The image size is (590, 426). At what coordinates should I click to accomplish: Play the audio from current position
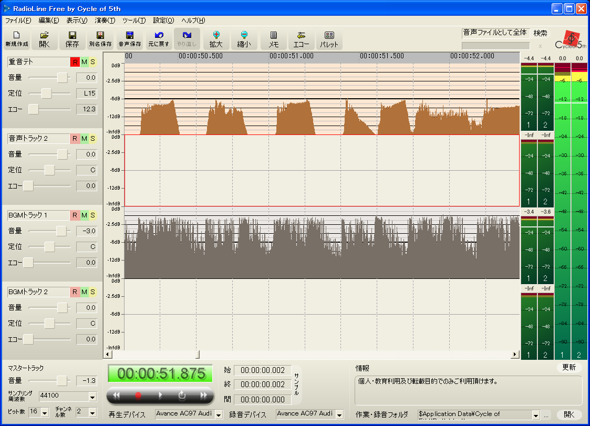160,395
